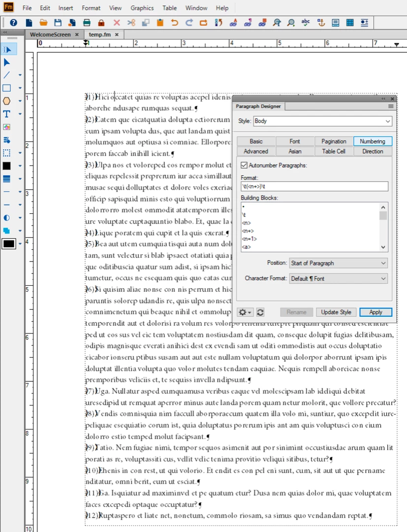Click the Building Blocks scrollbar down arrow
Image resolution: width=407 pixels, height=532 pixels.
tap(383, 247)
